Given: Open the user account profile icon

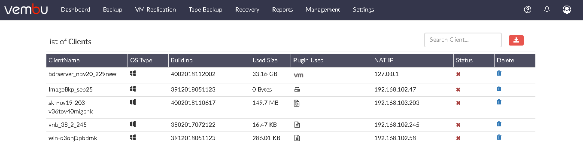Looking at the screenshot, I should pos(567,9).
